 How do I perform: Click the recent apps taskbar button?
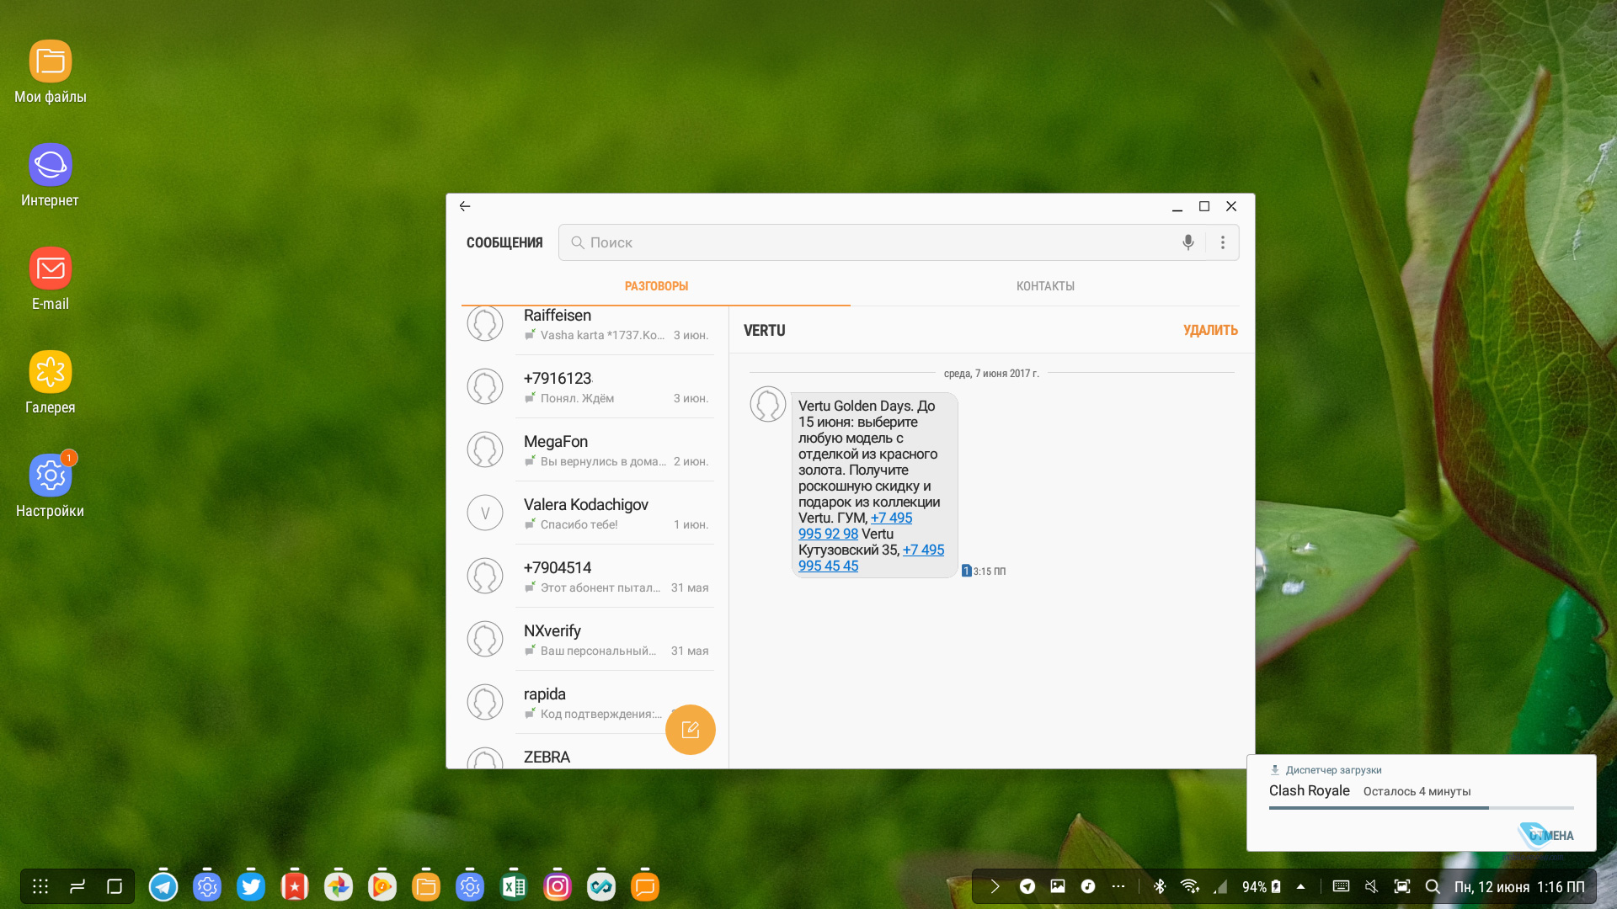(77, 886)
